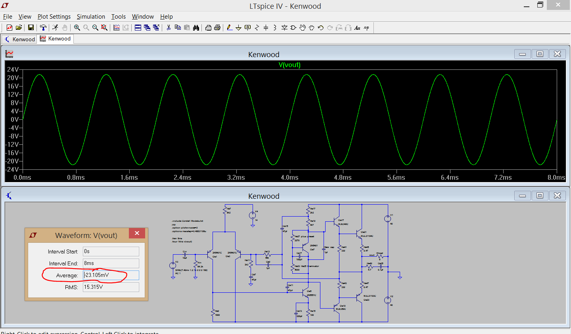Zoom in using the magnifier plus icon
The width and height of the screenshot is (571, 334).
pos(77,27)
